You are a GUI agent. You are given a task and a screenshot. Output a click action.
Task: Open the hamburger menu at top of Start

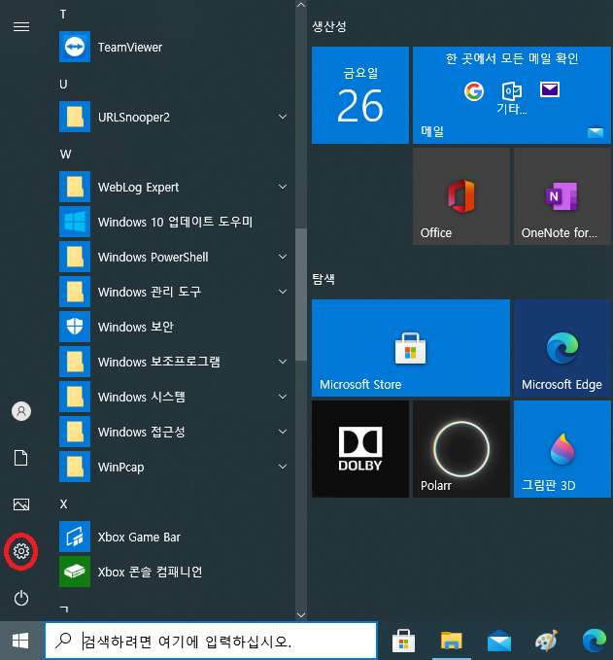[21, 27]
